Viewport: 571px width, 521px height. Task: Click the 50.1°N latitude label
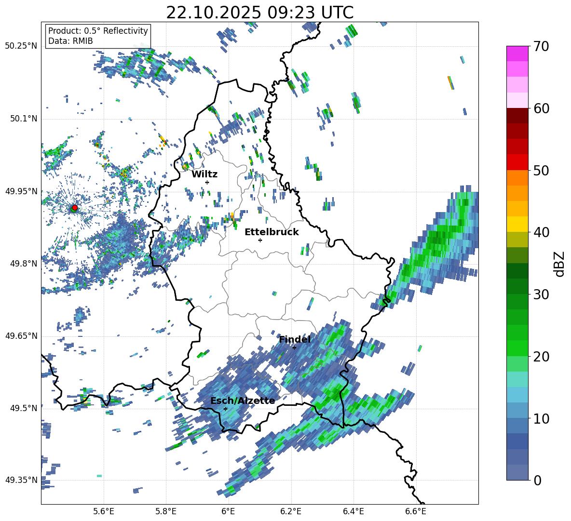pos(23,119)
